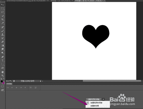
Task: Select the Dodge tool
Action: (x=3, y=53)
